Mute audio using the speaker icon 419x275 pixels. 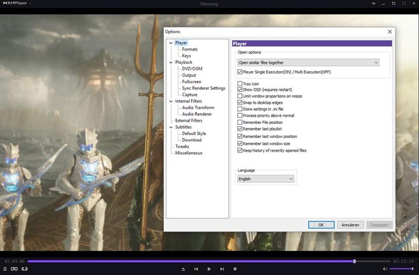(385, 269)
